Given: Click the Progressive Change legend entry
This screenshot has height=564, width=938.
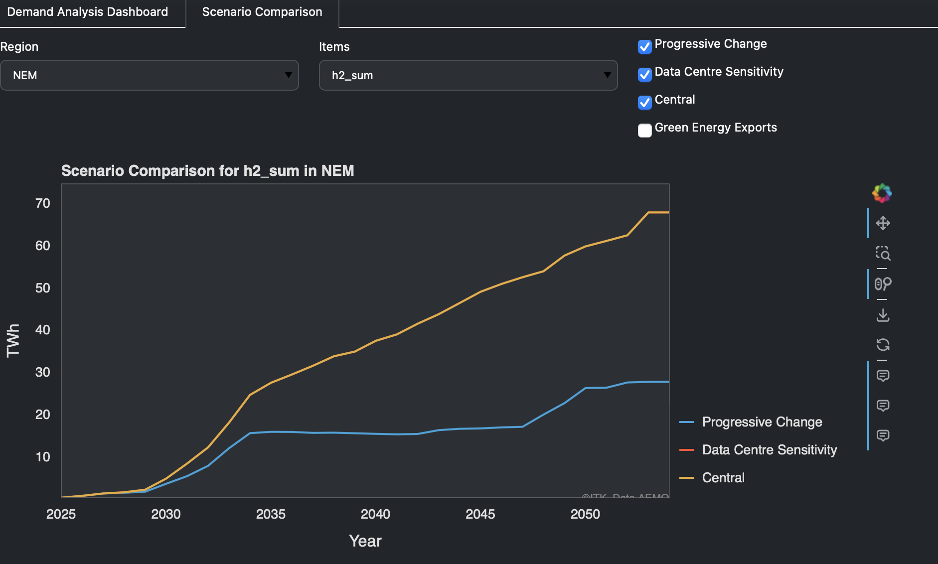Looking at the screenshot, I should click(762, 422).
